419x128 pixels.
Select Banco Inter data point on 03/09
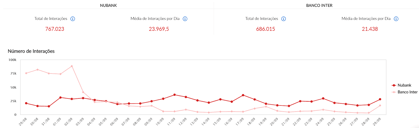point(83,92)
